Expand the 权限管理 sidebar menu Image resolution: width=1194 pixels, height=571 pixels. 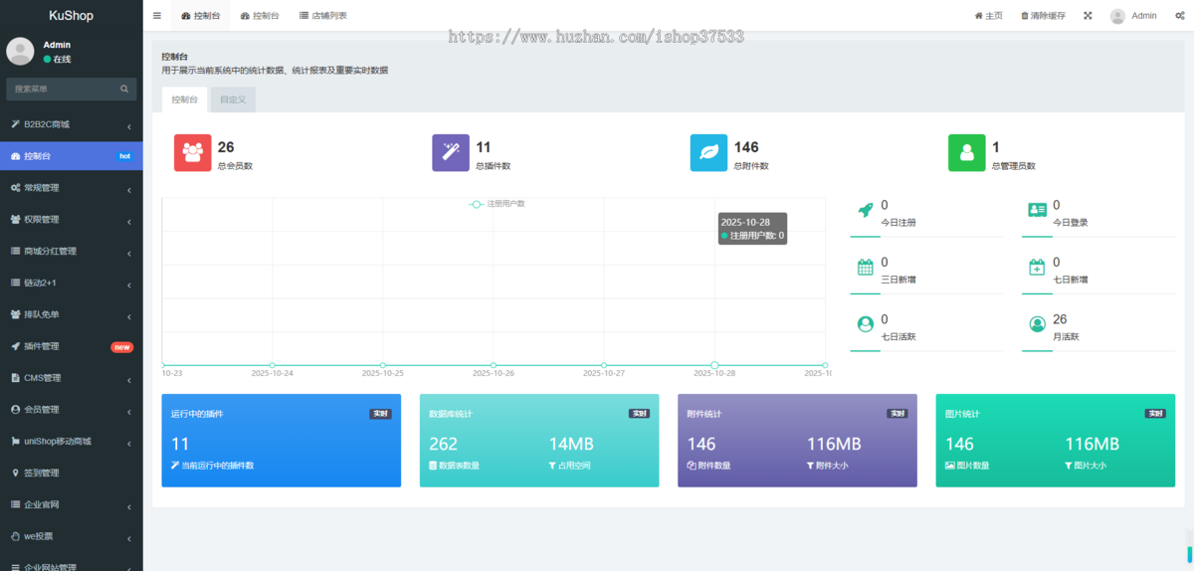point(70,220)
